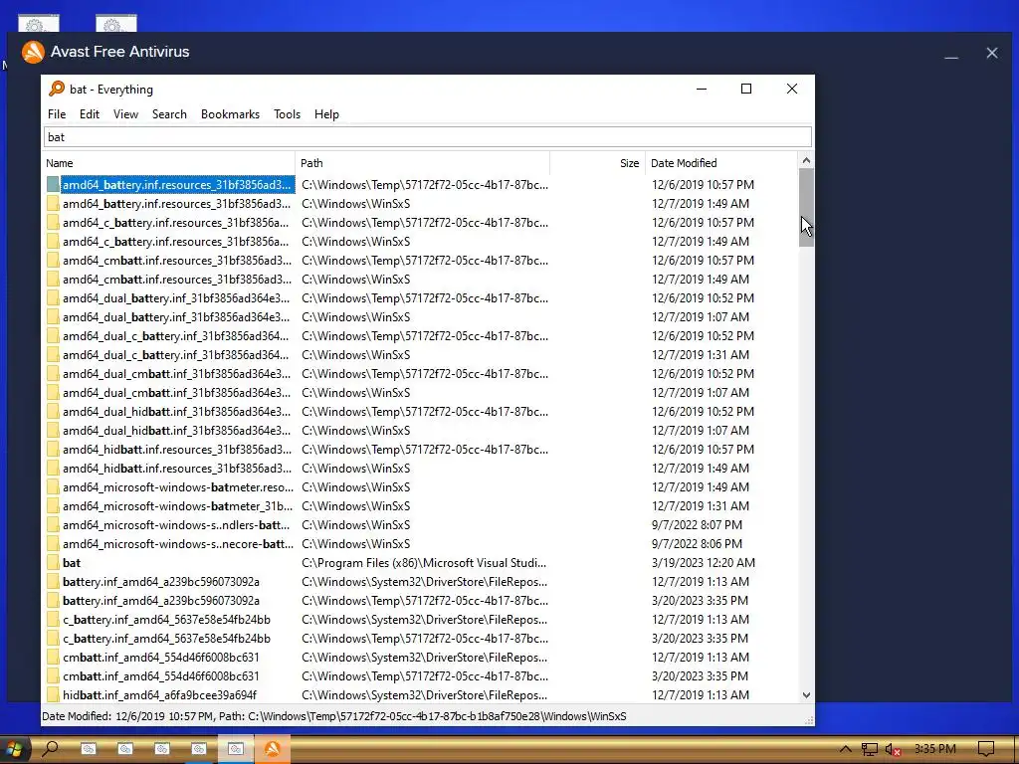
Task: Click the status bar Date Modified and Path text
Action: point(334,716)
